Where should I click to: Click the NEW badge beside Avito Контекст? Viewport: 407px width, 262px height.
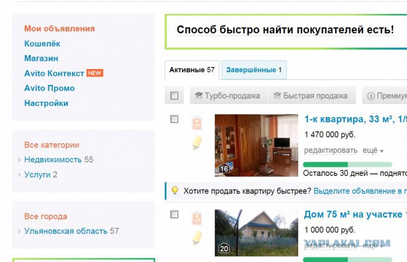95,73
